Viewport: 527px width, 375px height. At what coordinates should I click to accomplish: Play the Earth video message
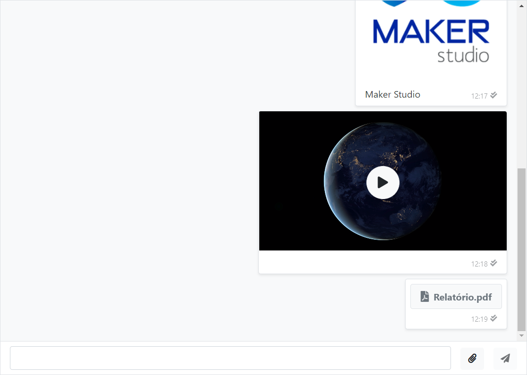click(x=382, y=182)
